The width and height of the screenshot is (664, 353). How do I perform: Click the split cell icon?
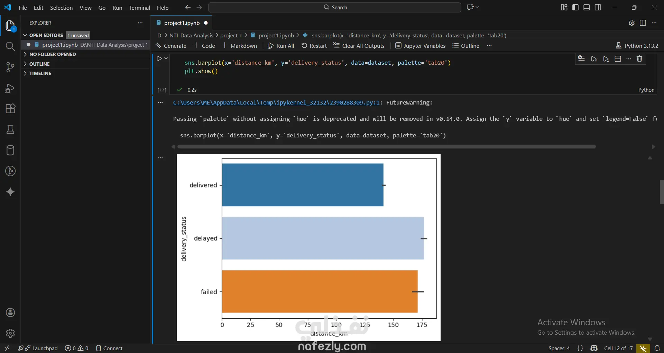[x=618, y=59]
